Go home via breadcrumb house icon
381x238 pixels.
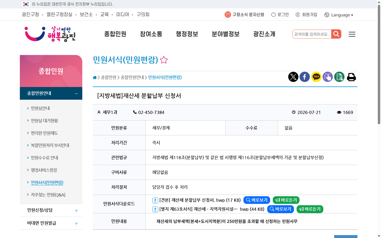95,77
